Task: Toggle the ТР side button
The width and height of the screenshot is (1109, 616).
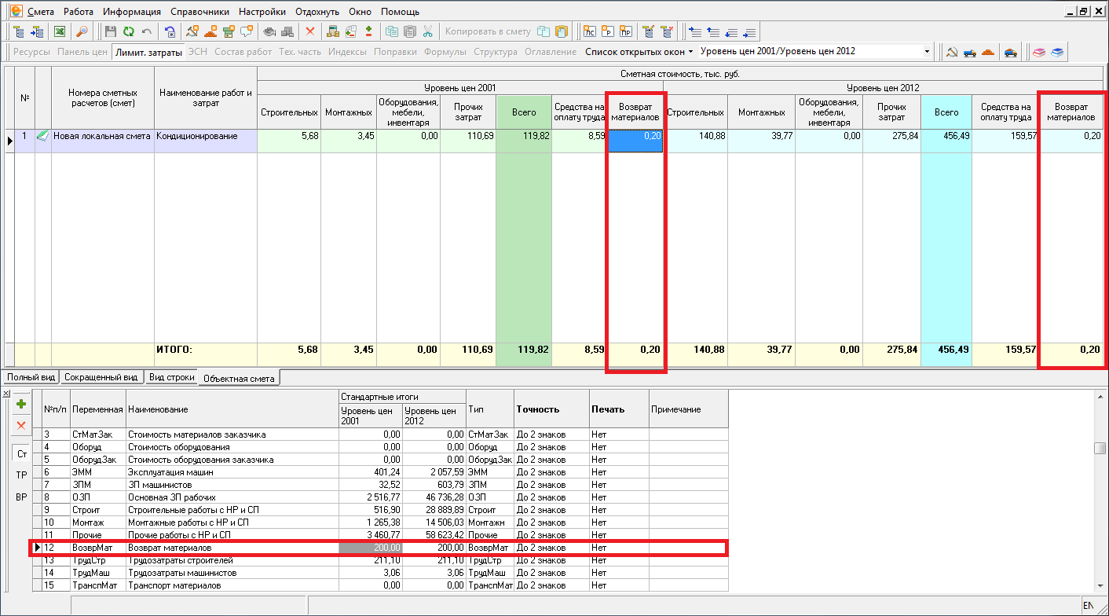Action: 21,475
